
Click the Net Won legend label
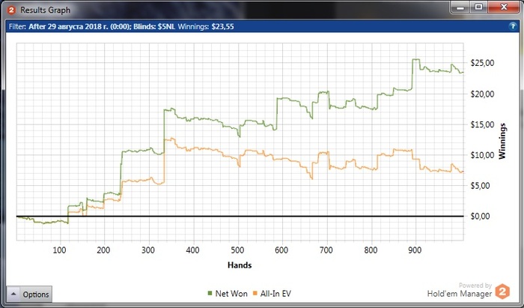tap(231, 294)
